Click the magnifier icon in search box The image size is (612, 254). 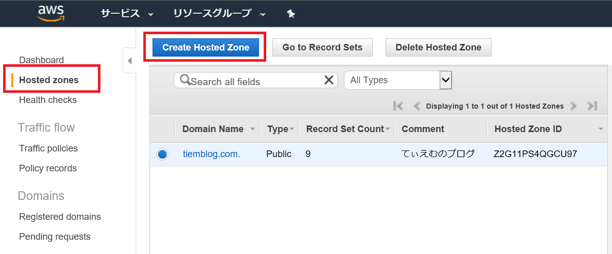click(x=185, y=80)
